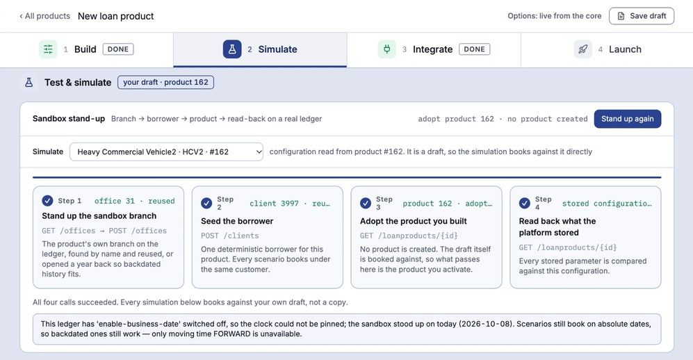This screenshot has width=693, height=360.
Task: Open the Simulate product dropdown
Action: coord(166,152)
